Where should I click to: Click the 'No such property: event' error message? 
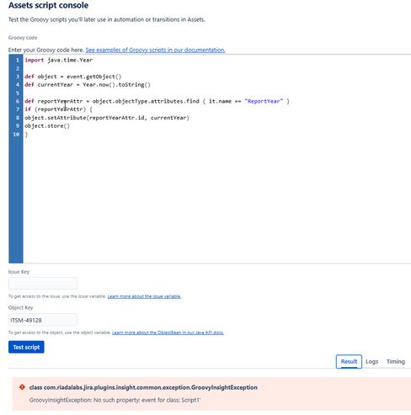[x=115, y=400]
